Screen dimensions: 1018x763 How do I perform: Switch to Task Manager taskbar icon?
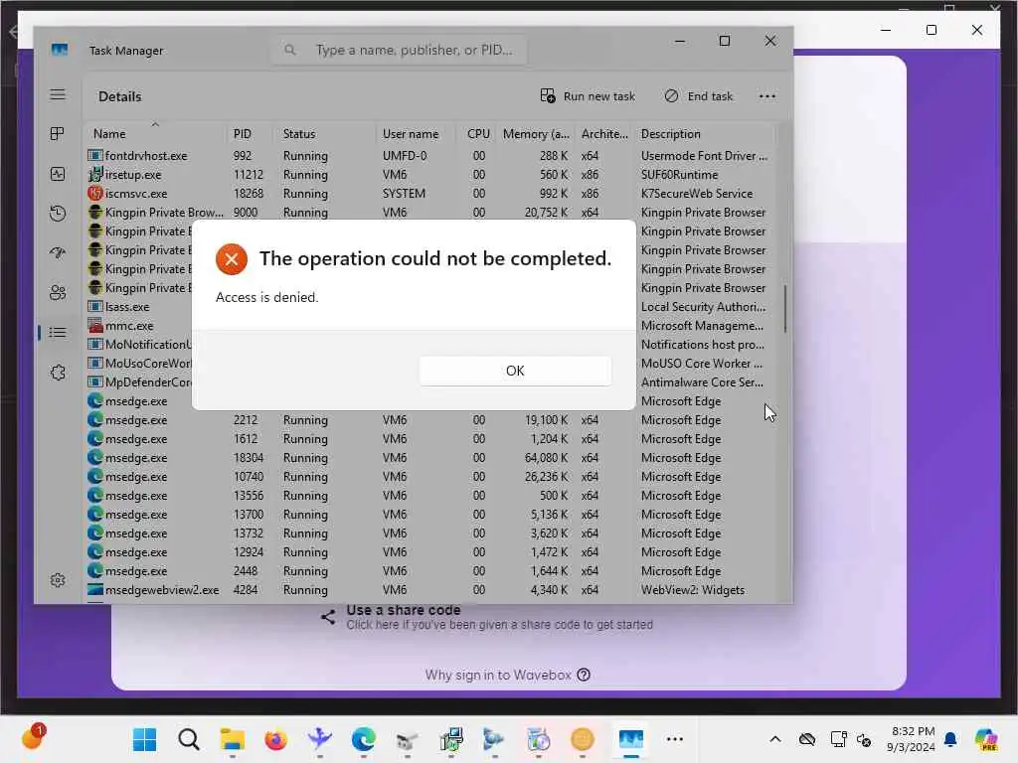(x=630, y=739)
